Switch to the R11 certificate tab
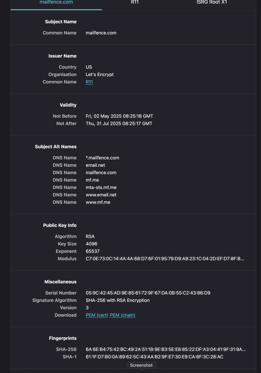 click(x=135, y=3)
